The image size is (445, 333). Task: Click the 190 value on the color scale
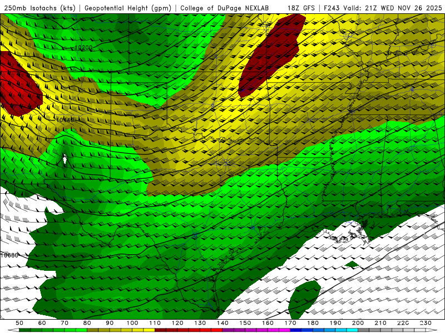[x=335, y=323]
